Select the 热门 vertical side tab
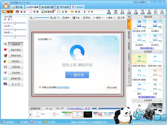167x125 pixels. (x=129, y=24)
